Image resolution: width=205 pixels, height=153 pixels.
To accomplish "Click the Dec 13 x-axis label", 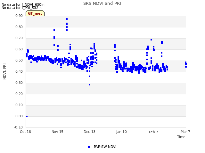I will (89, 132).
